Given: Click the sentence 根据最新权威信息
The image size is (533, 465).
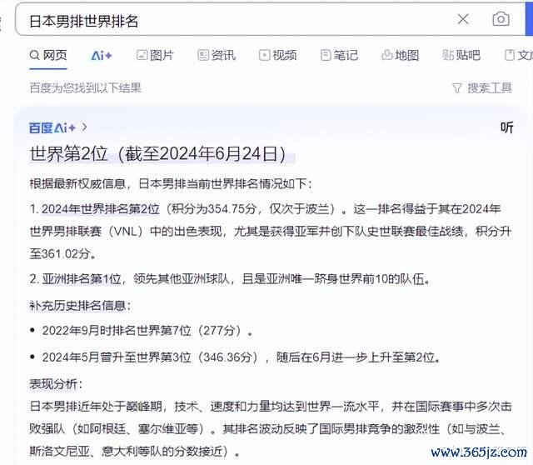Looking at the screenshot, I should [x=77, y=184].
